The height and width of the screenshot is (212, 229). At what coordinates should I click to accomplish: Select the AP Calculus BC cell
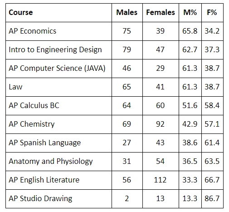coord(58,106)
